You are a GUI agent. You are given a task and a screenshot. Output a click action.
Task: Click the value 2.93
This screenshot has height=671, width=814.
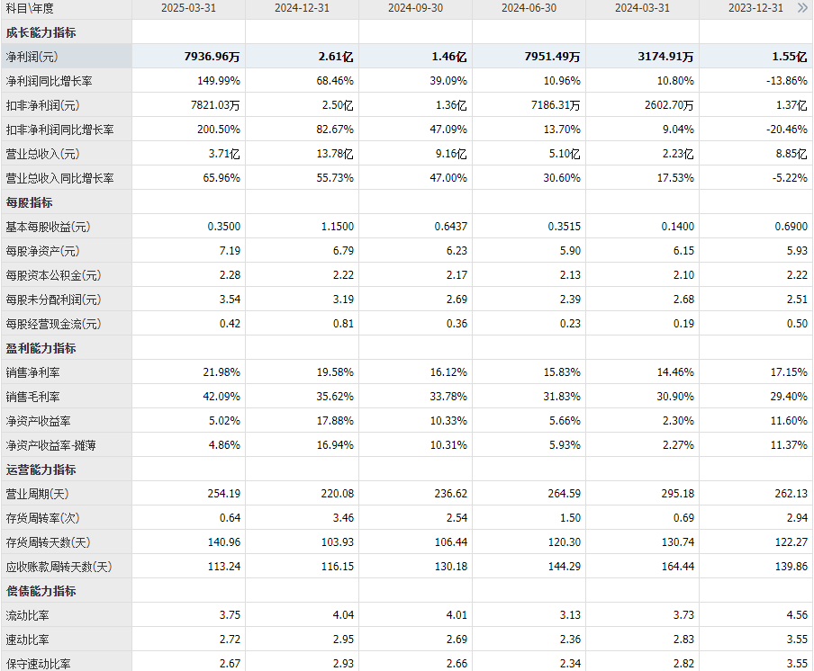tap(343, 664)
